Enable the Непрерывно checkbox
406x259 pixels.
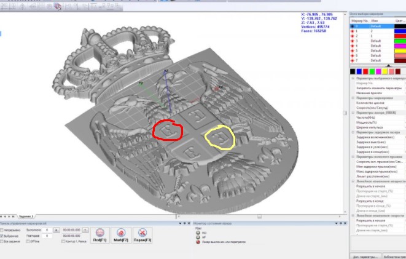coord(2,229)
